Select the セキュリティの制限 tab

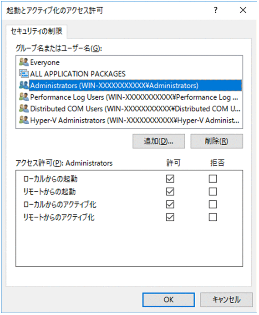coord(36,31)
